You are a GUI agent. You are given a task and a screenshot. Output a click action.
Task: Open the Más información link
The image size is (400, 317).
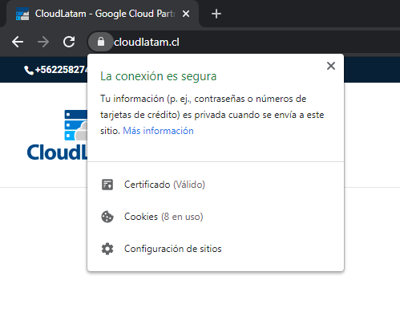pyautogui.click(x=158, y=131)
